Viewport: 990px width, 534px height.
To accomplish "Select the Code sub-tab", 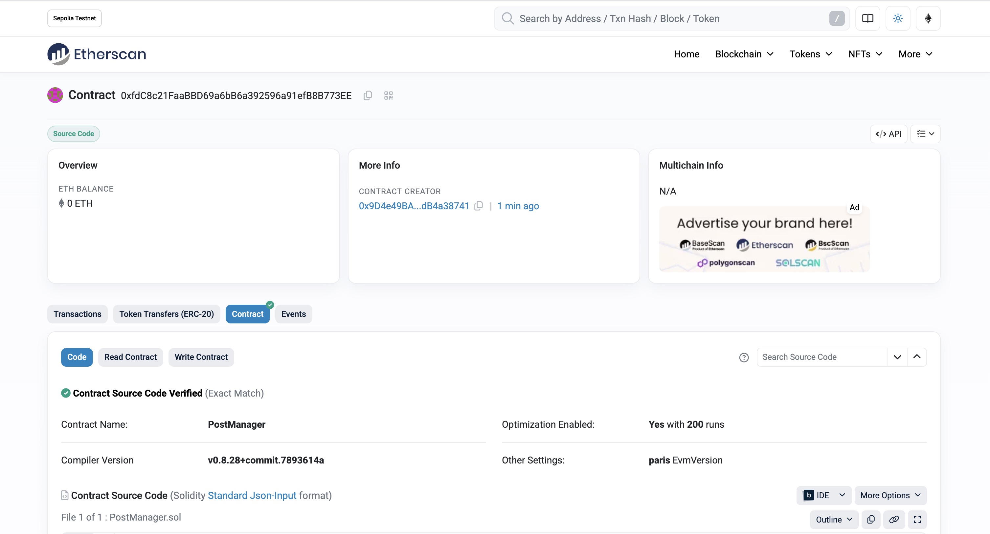I will pyautogui.click(x=77, y=358).
